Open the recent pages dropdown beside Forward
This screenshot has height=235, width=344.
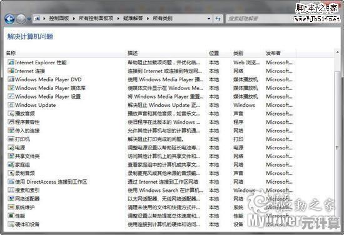29,19
